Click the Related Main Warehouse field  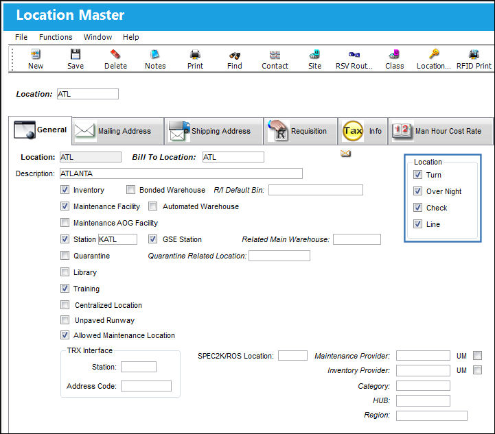click(x=357, y=239)
